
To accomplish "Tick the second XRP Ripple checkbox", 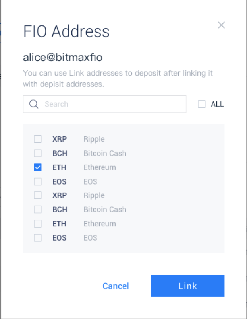I will click(38, 195).
